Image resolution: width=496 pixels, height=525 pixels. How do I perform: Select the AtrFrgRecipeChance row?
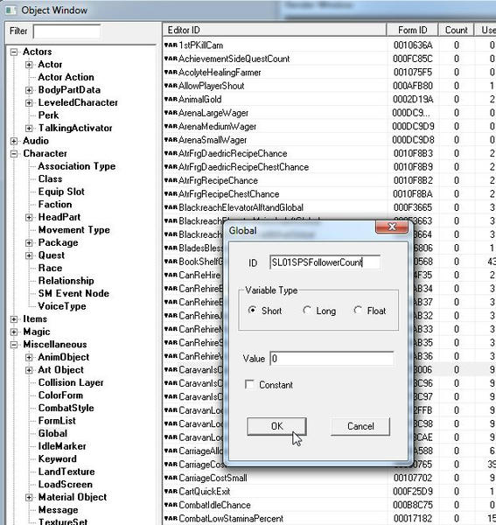point(329,180)
